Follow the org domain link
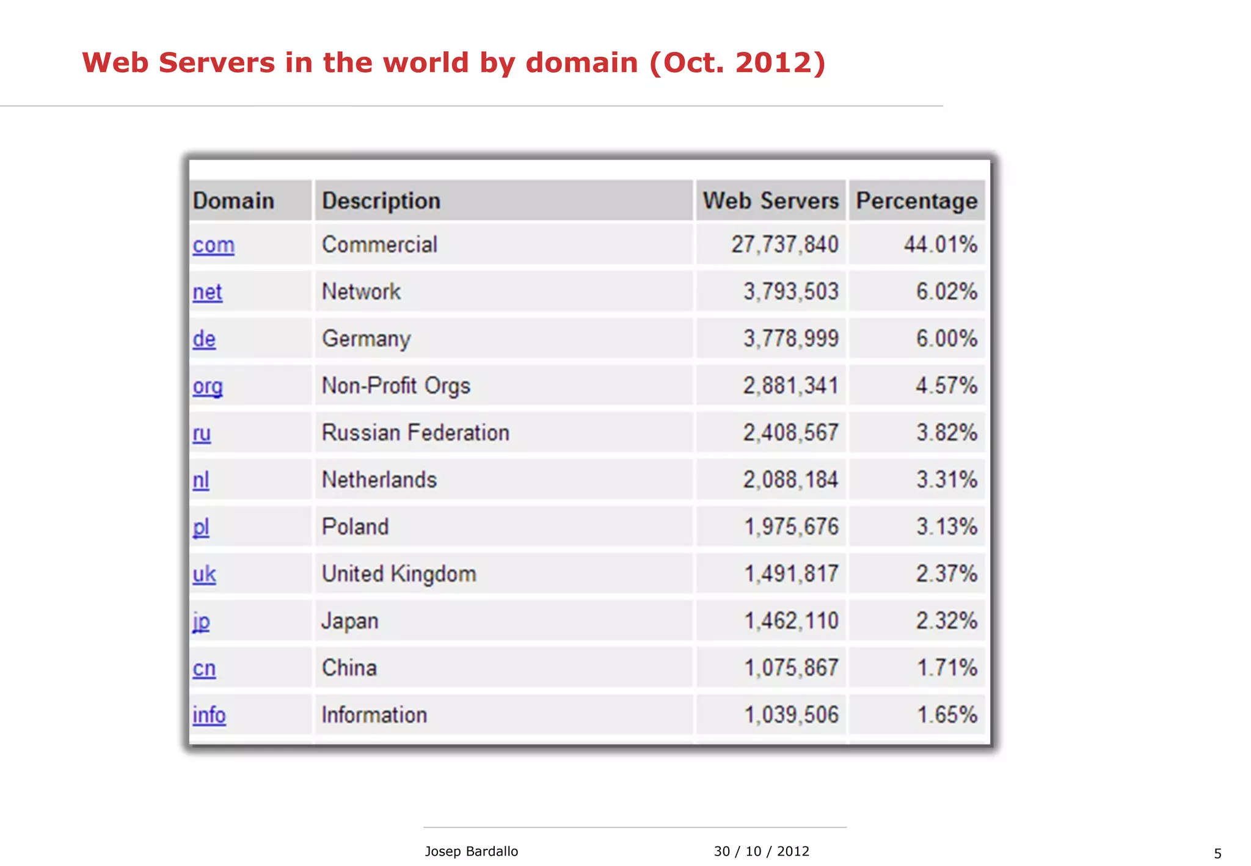 pos(208,387)
